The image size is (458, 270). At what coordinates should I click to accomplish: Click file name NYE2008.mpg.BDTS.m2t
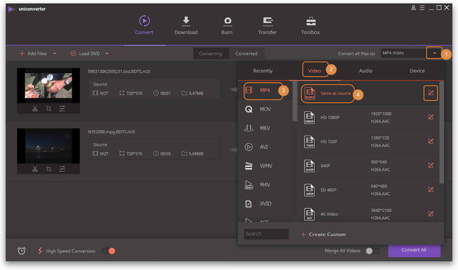(112, 132)
